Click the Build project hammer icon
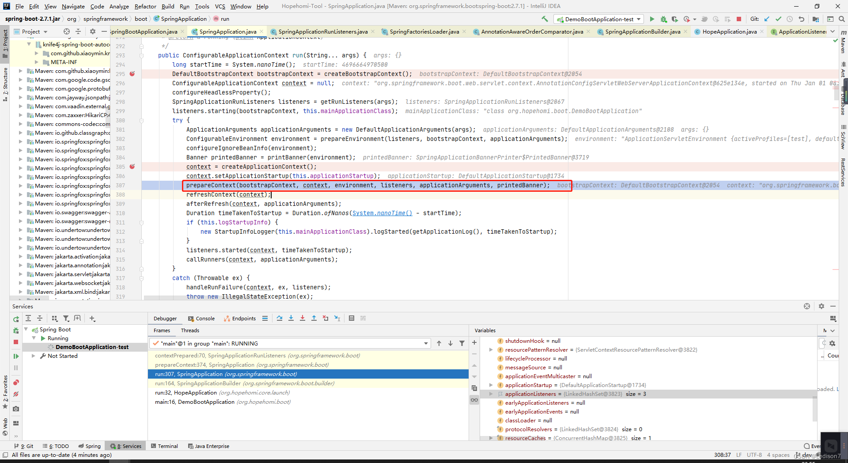Viewport: 848px width, 463px height. point(545,19)
